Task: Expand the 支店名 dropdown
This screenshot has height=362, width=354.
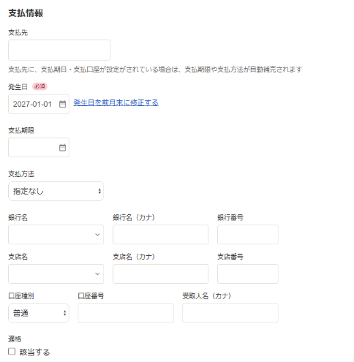Action: click(56, 274)
